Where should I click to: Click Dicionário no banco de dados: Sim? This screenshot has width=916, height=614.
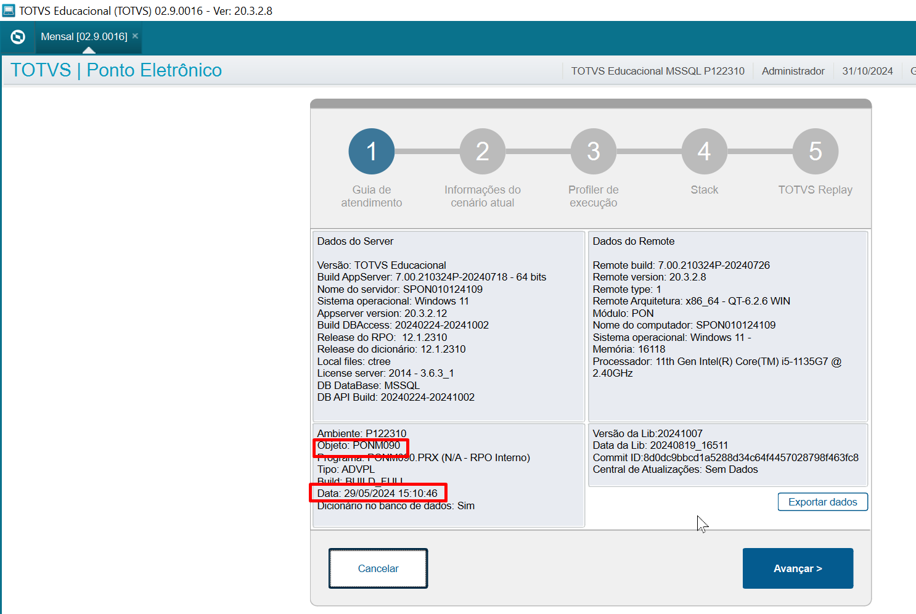coord(396,506)
